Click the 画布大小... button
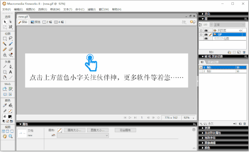Viewport: 249px width, 152px height. 75,130
